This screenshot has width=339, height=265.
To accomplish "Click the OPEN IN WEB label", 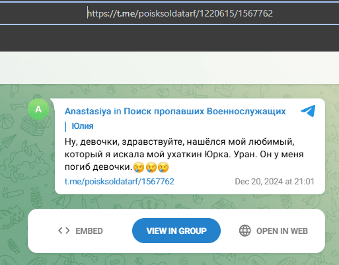I will (x=282, y=231).
